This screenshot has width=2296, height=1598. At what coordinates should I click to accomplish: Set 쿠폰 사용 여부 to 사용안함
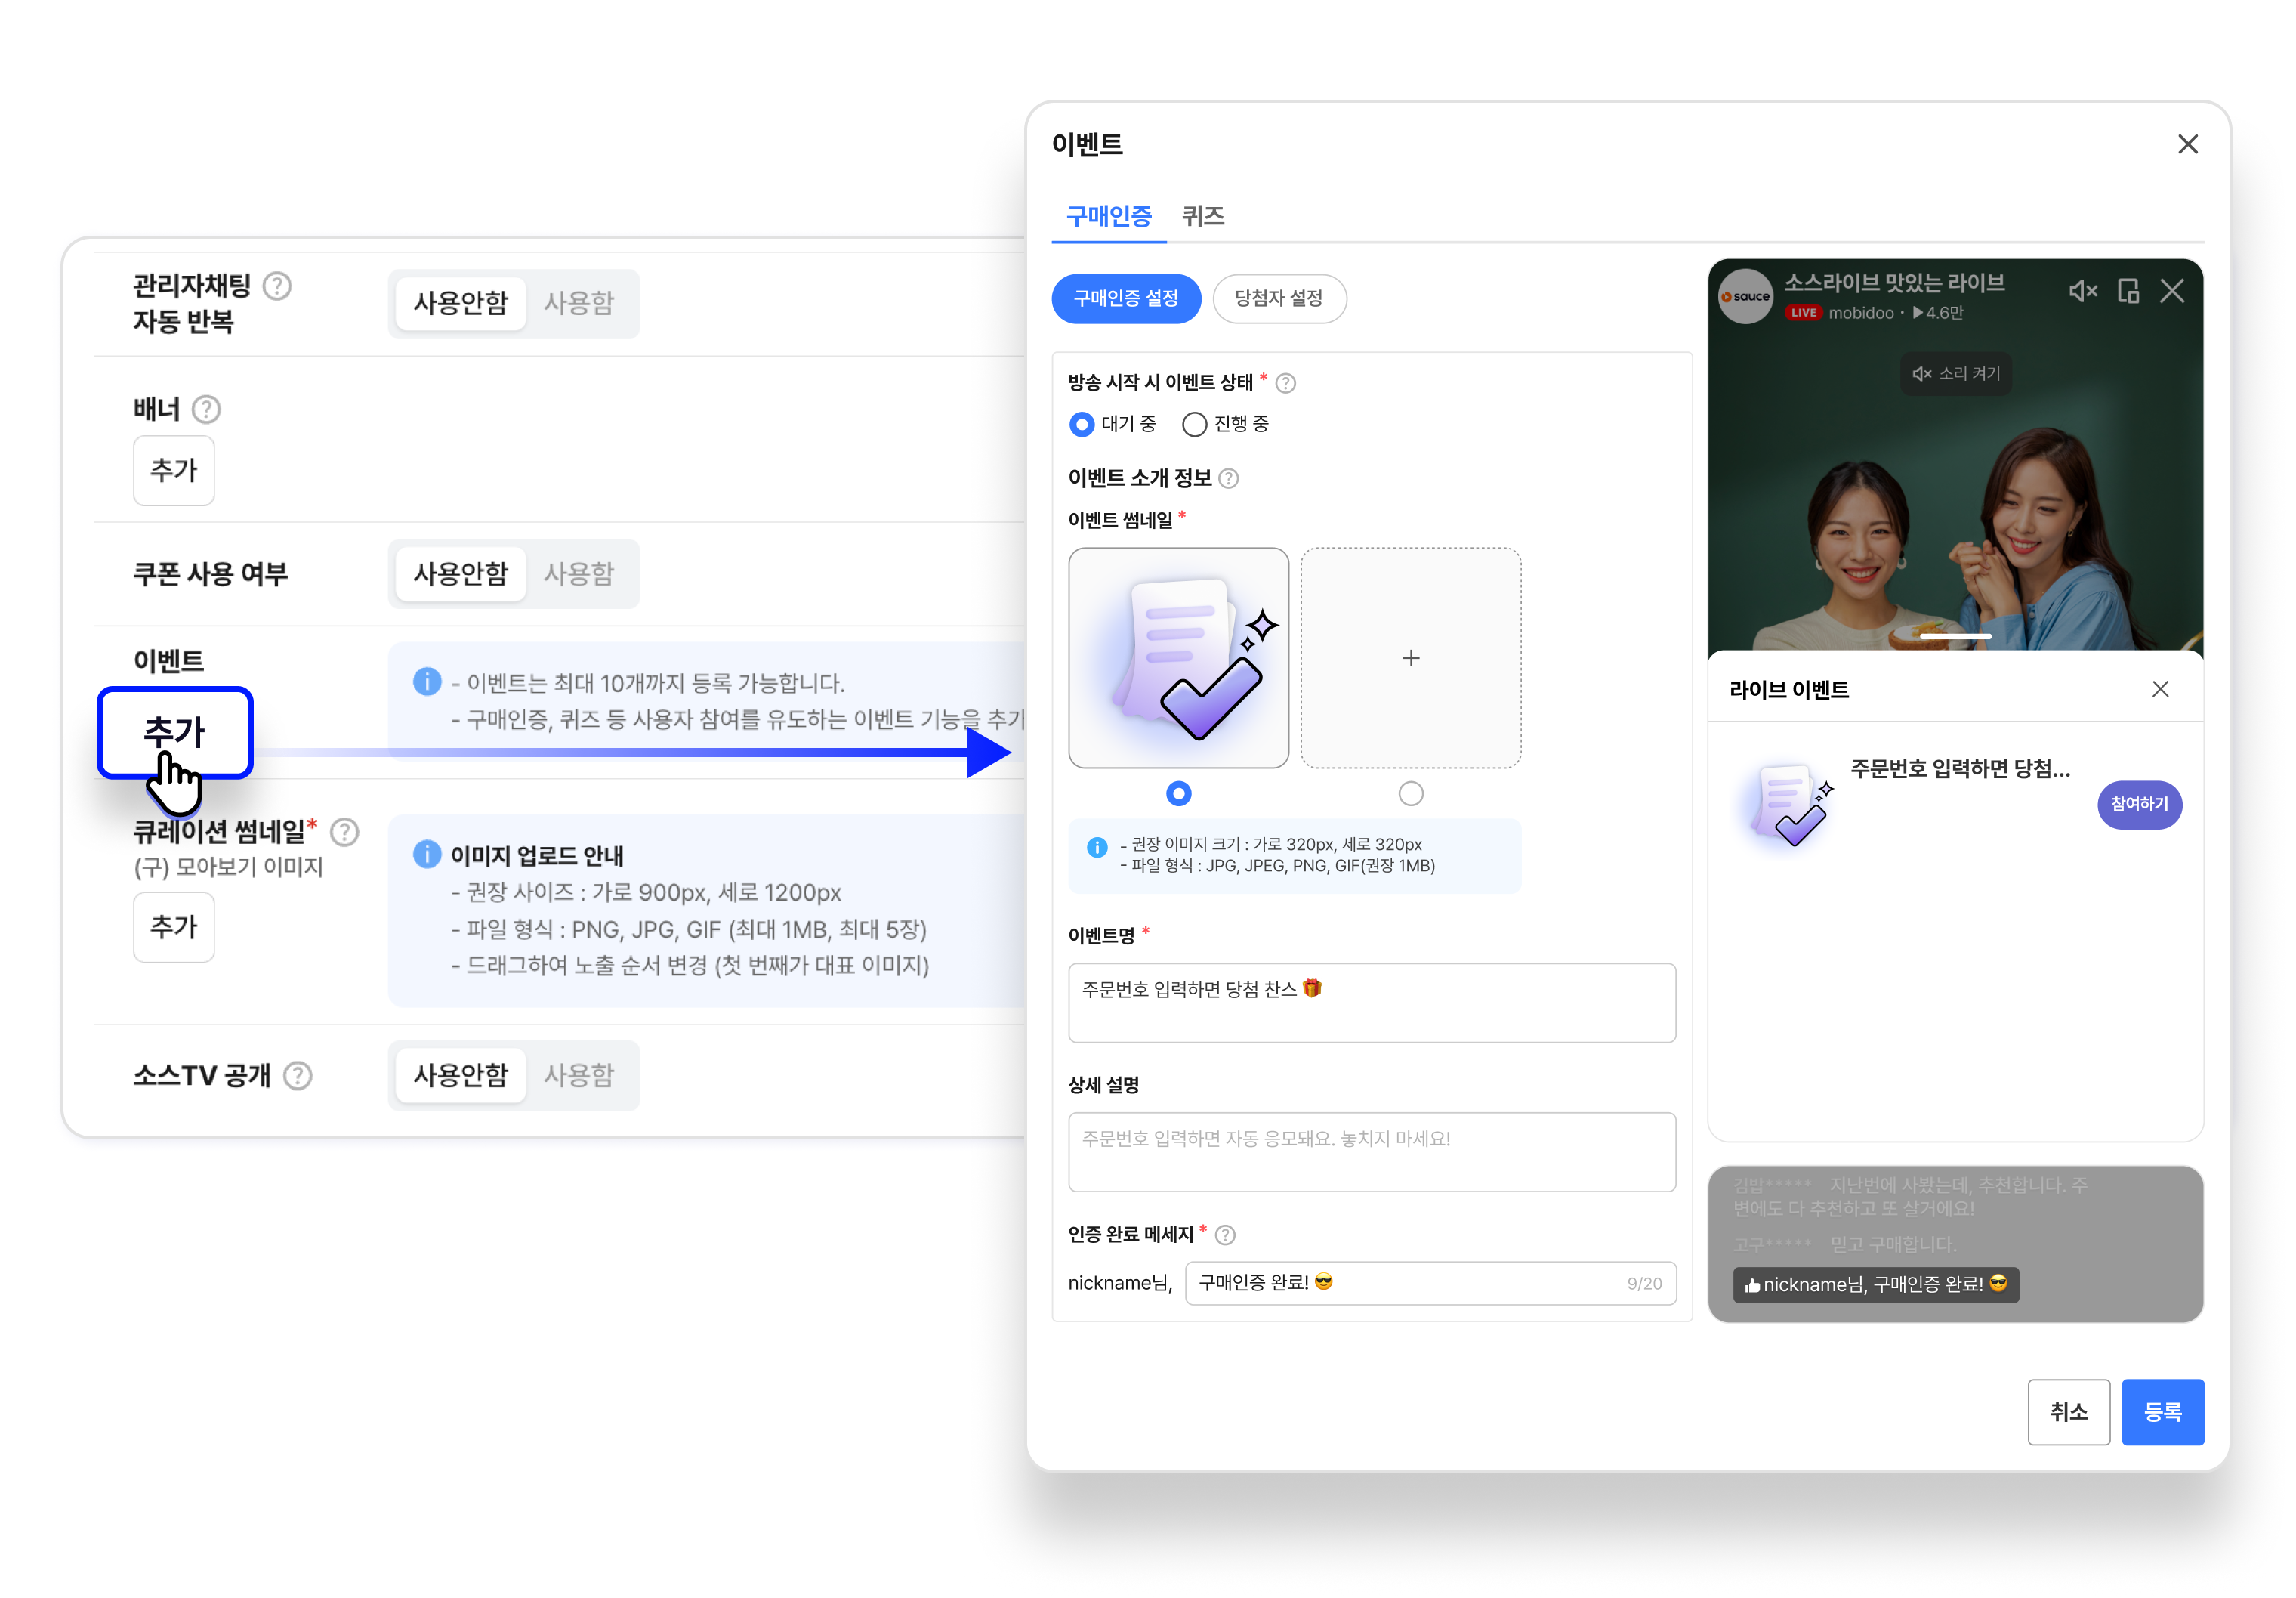[460, 573]
